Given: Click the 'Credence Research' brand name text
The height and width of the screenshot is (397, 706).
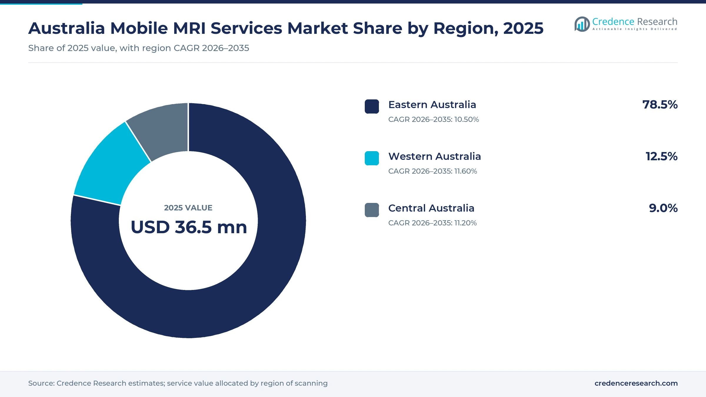Looking at the screenshot, I should point(635,21).
